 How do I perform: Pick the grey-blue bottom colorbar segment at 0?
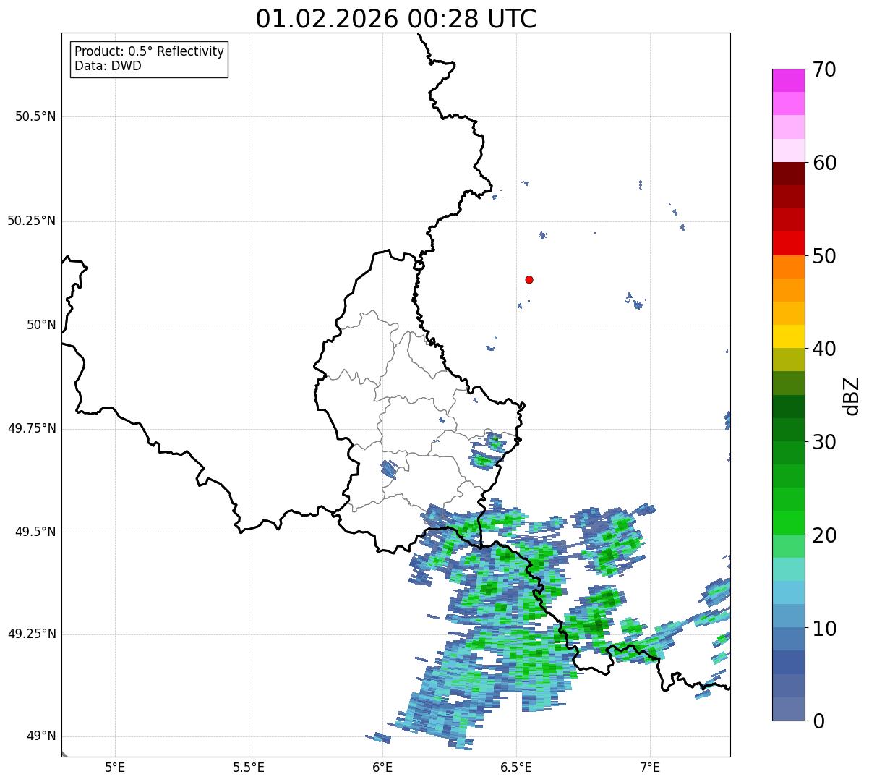tap(787, 709)
